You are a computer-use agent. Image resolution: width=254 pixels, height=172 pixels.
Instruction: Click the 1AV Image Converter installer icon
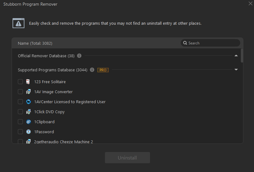29,92
